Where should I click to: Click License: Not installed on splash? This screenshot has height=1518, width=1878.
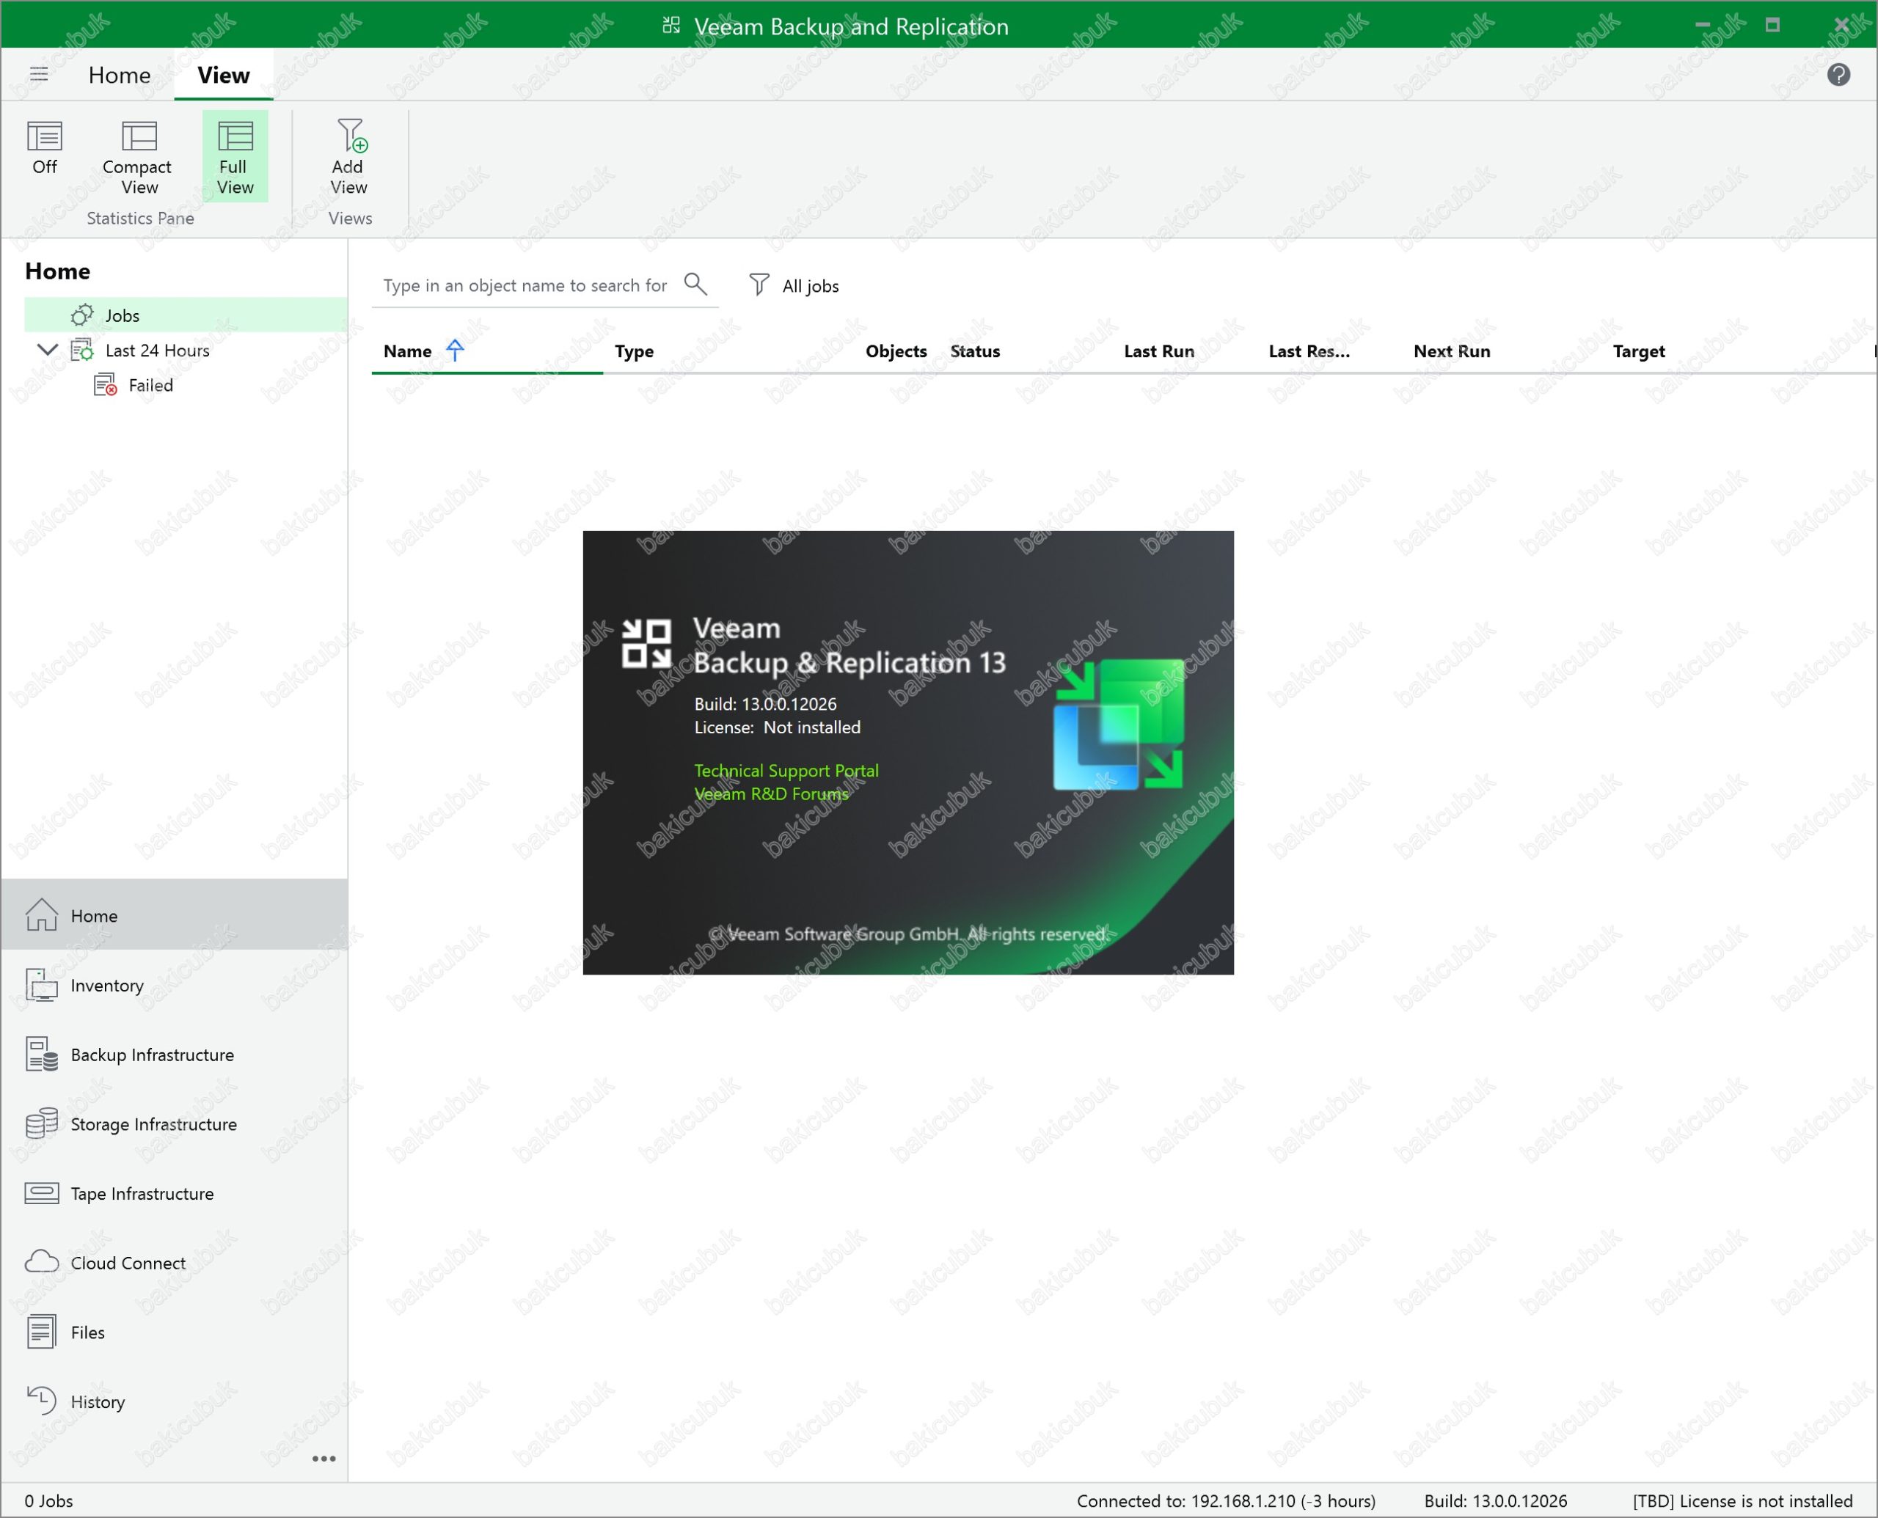[x=777, y=727]
